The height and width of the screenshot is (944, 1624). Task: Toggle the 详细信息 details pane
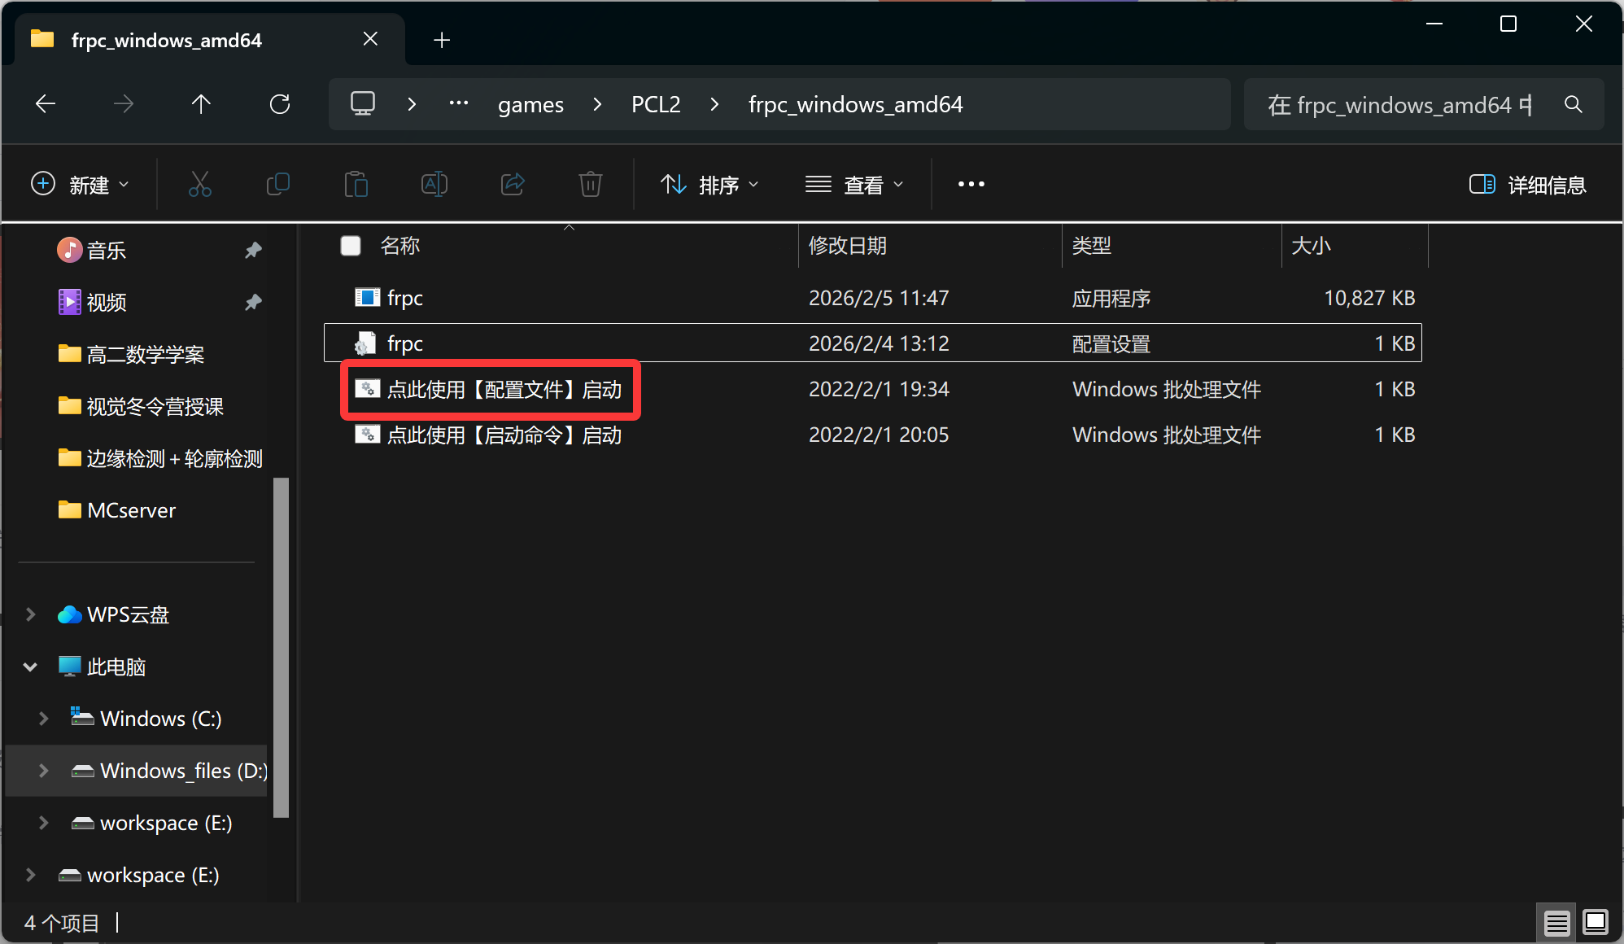pos(1527,185)
